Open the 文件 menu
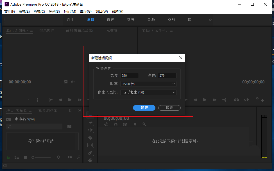Viewport: 274px width, 171px height. (9, 11)
